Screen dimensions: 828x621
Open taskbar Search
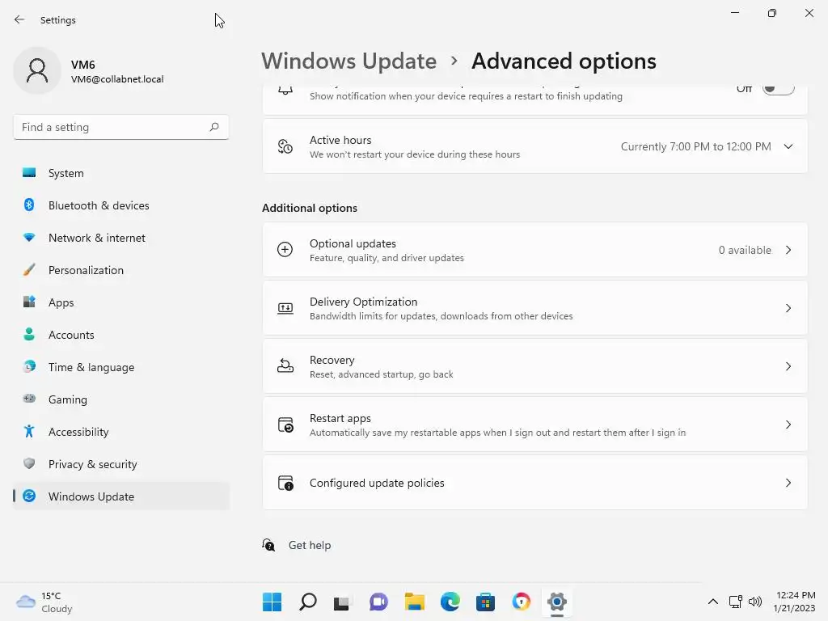coord(308,602)
